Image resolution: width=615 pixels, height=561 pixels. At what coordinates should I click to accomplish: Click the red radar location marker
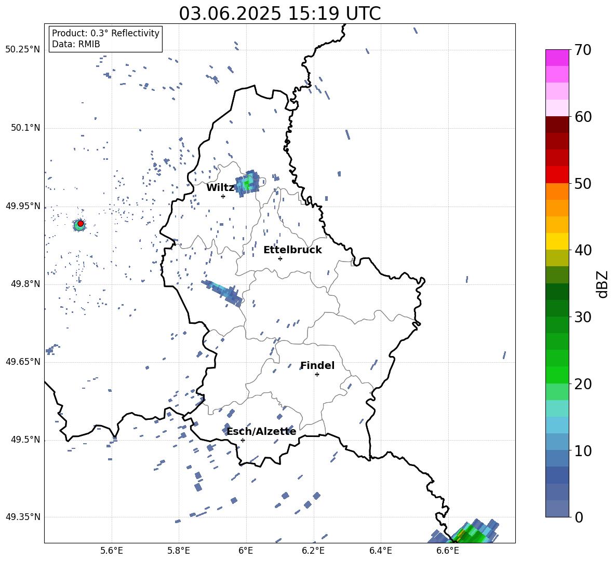tap(81, 224)
